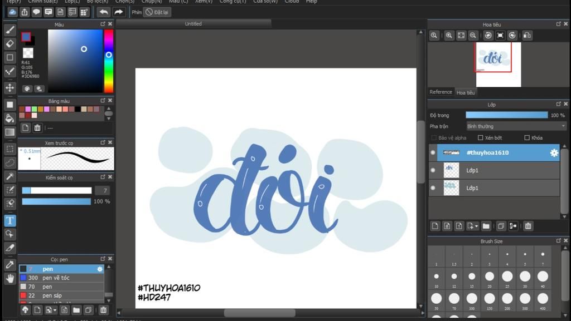The height and width of the screenshot is (321, 571).
Task: Click the speech bubble icon in toolbar
Action: coord(36,12)
